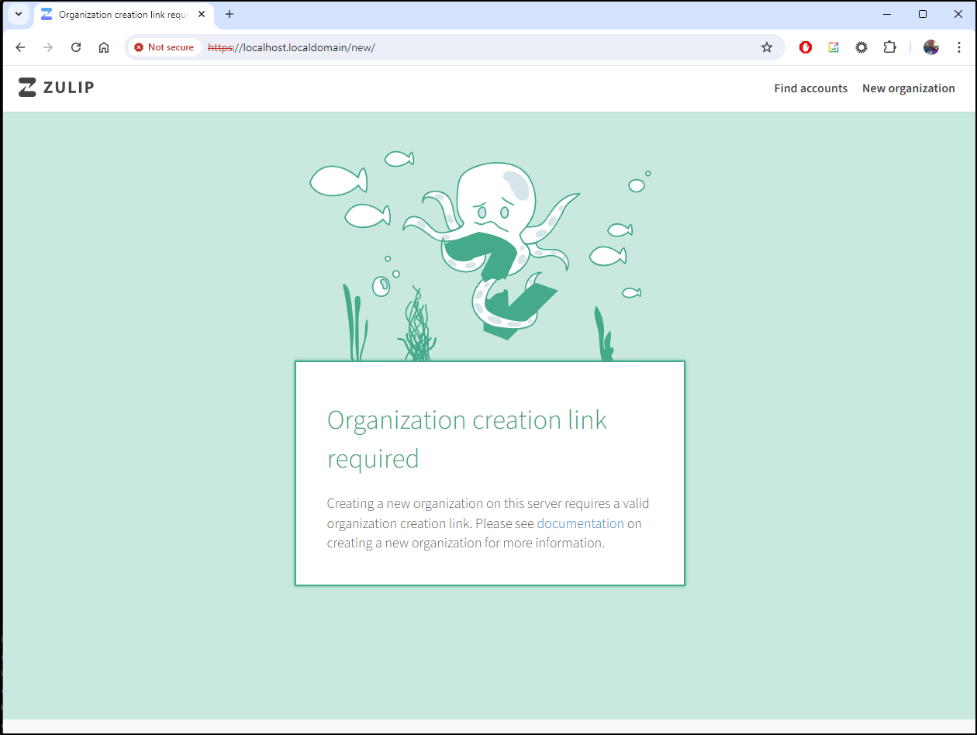Image resolution: width=977 pixels, height=735 pixels.
Task: Click the Not secure site info badge
Action: [164, 47]
